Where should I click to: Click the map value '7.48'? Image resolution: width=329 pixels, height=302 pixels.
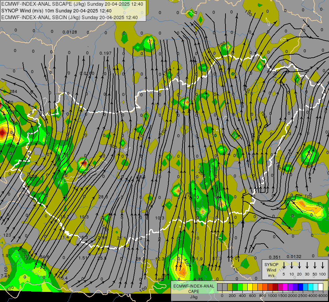click(5, 276)
